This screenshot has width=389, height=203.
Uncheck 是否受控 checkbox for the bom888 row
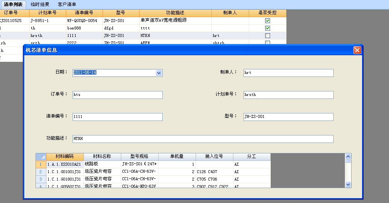pos(267,28)
